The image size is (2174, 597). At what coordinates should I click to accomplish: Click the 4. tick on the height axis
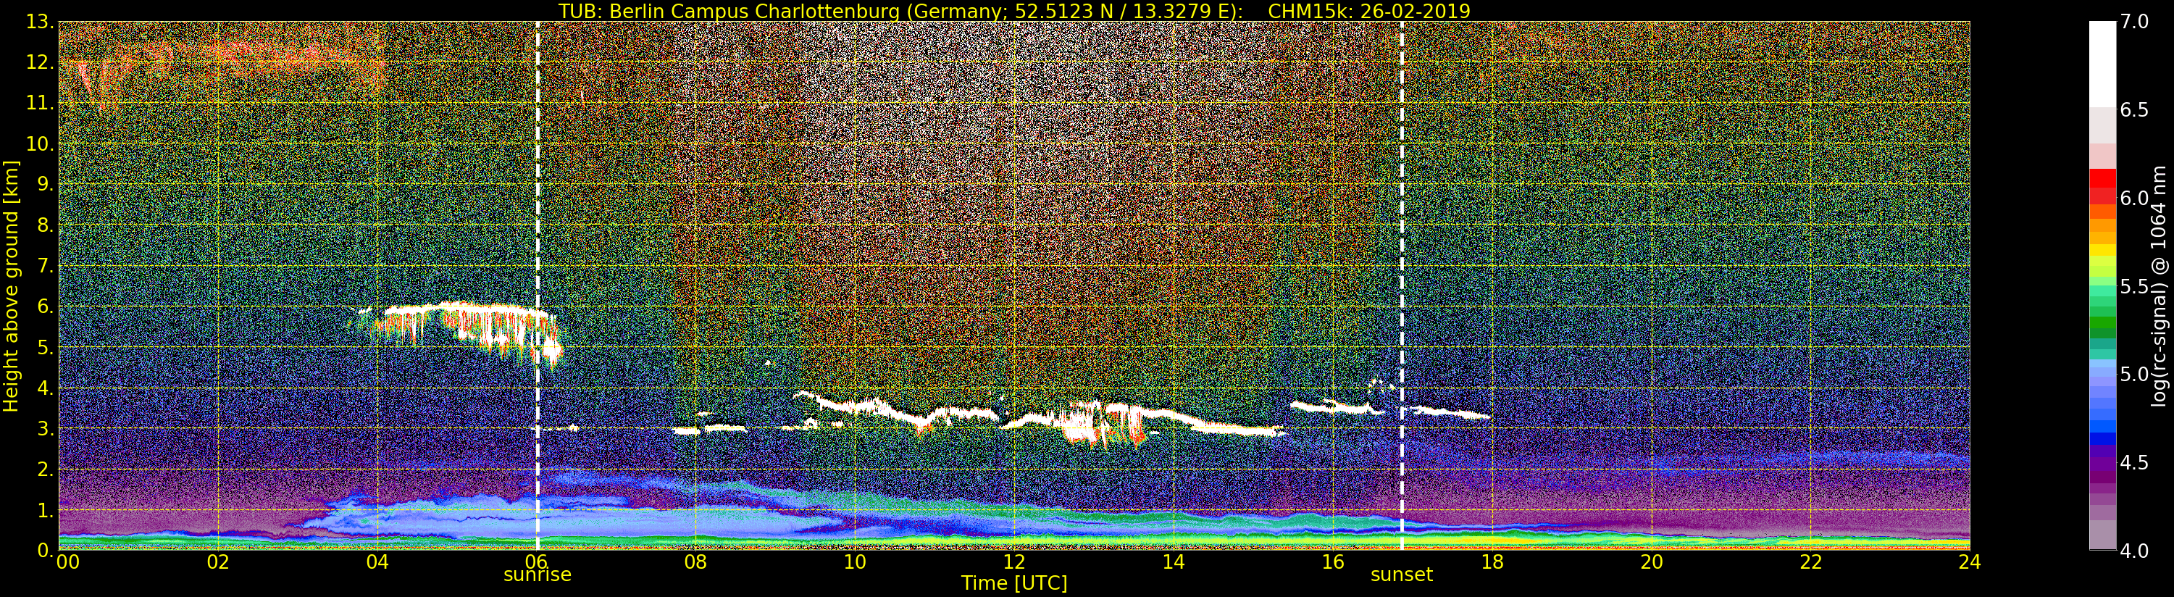46,388
